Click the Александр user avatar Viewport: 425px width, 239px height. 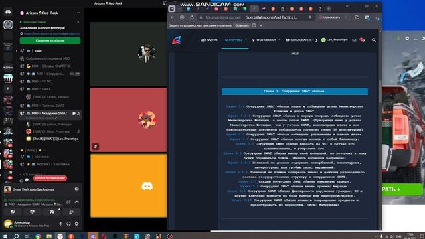tap(8, 224)
